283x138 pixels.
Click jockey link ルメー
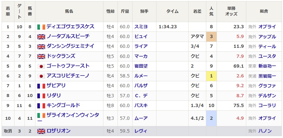point(141,76)
